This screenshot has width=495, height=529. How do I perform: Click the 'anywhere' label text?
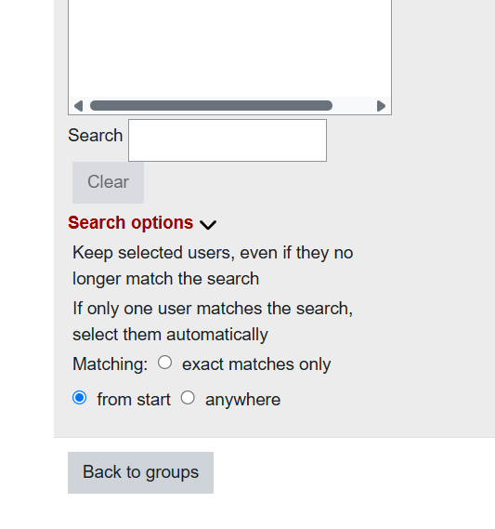[243, 400]
